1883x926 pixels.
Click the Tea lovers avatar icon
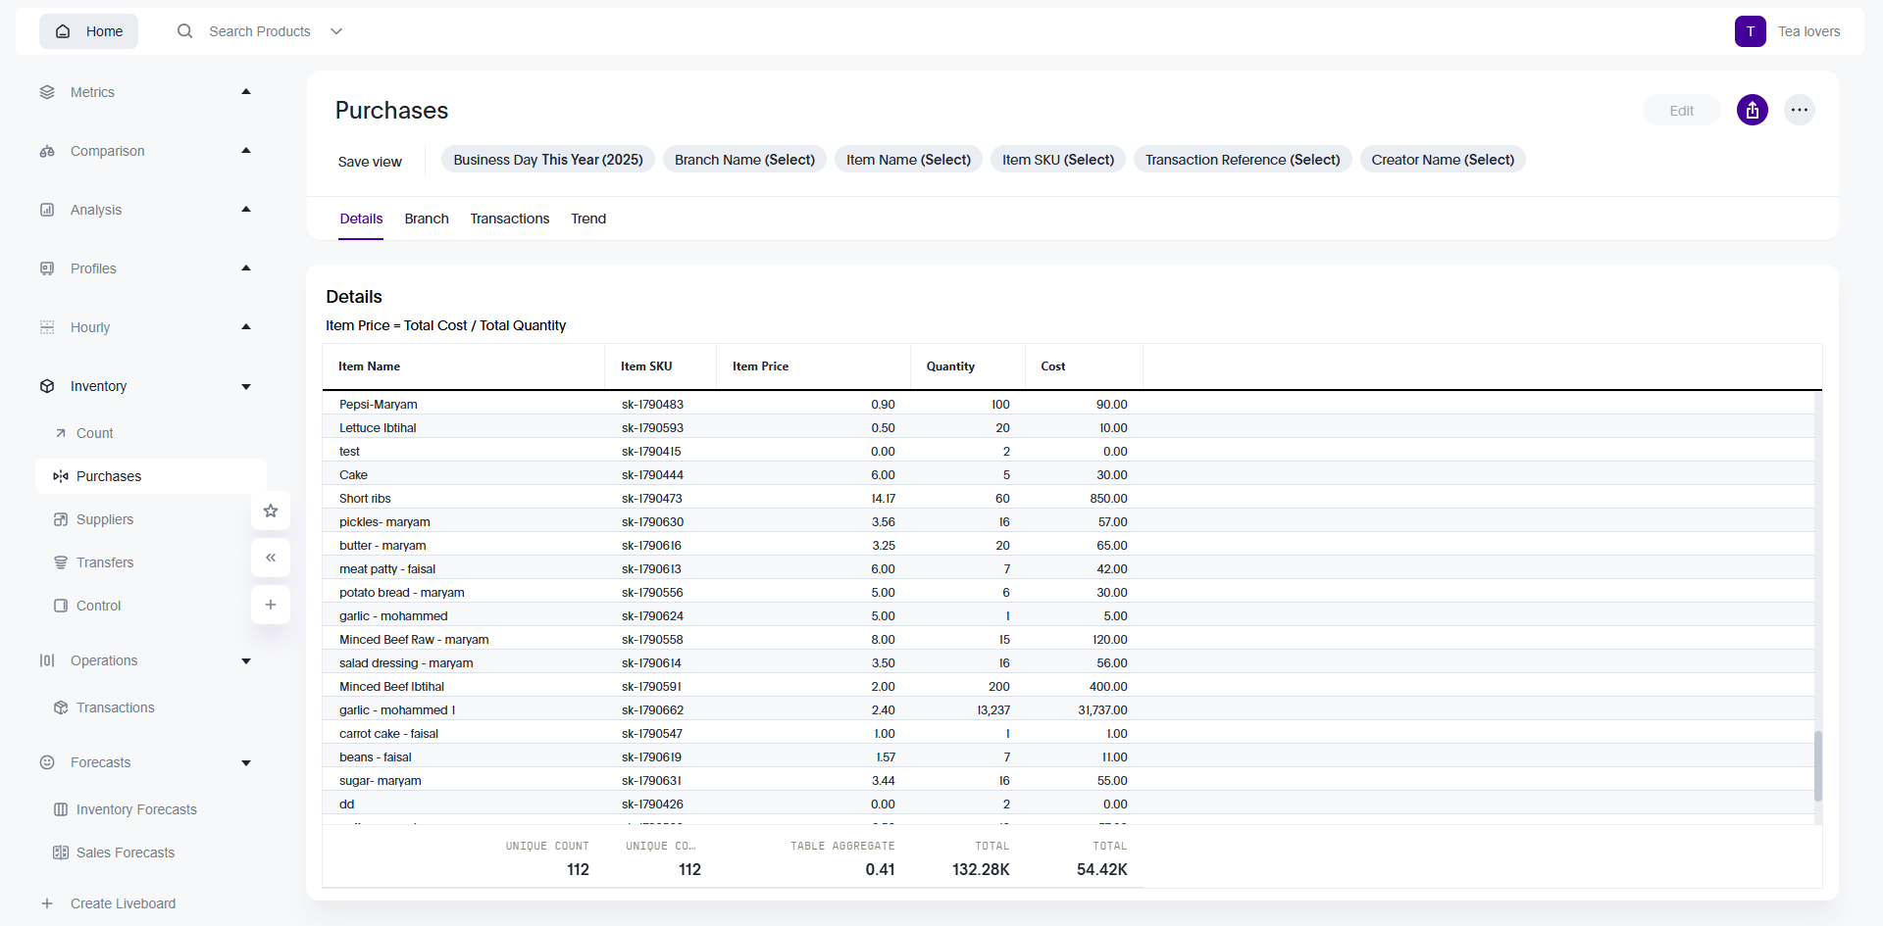tap(1750, 31)
